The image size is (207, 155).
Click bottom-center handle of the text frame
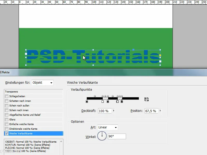pos(93,65)
